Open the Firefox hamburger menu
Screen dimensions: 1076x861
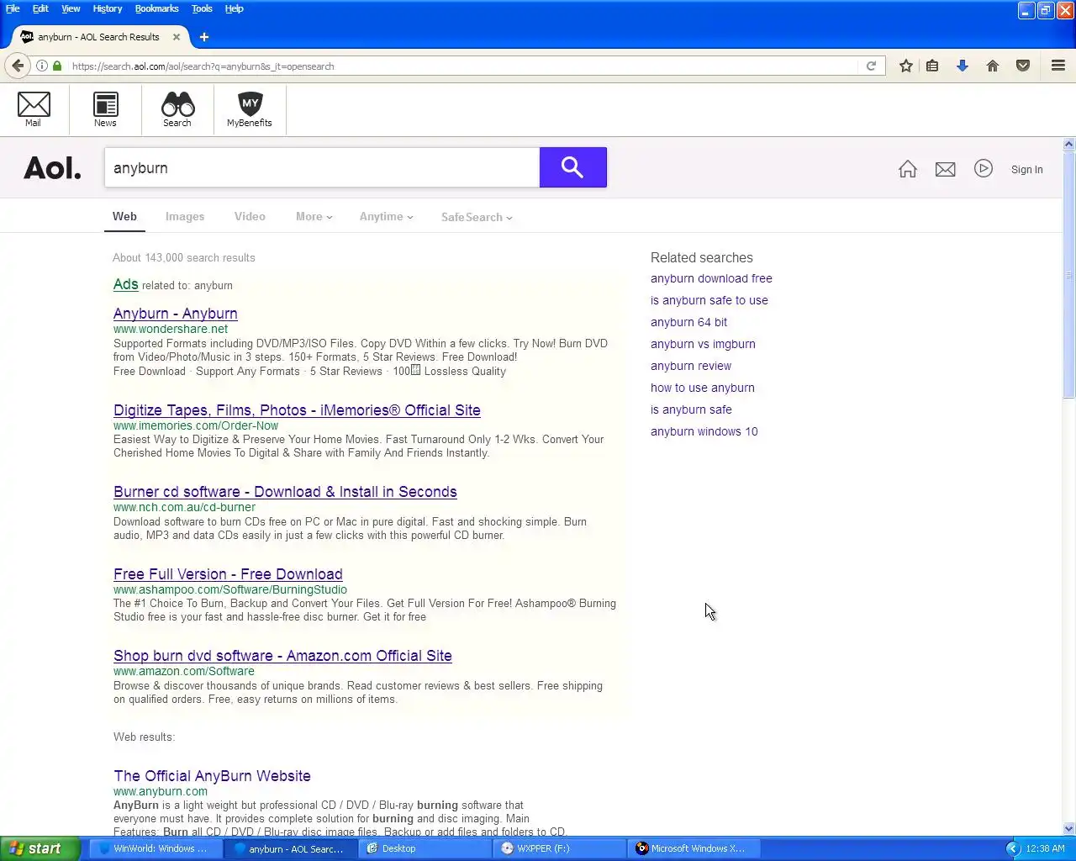1058,66
